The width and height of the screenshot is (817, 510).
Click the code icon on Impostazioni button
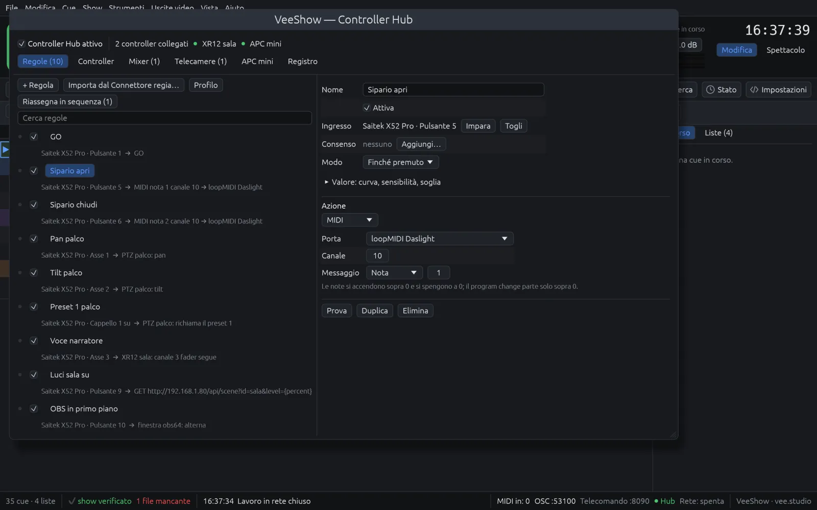(x=754, y=90)
